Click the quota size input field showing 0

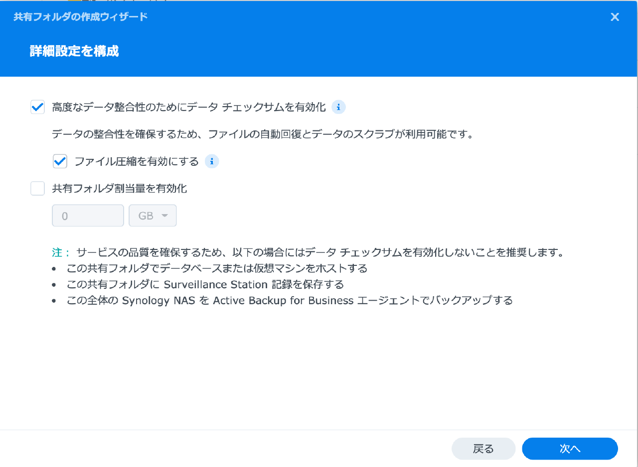point(88,216)
